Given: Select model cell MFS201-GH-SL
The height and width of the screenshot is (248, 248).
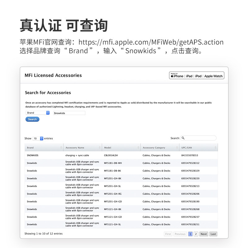Looking at the screenshot, I should pyautogui.click(x=113, y=186).
